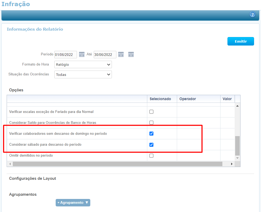Click the down arrow of options scrollbar
Image resolution: width=261 pixels, height=212 pixels.
237,158
